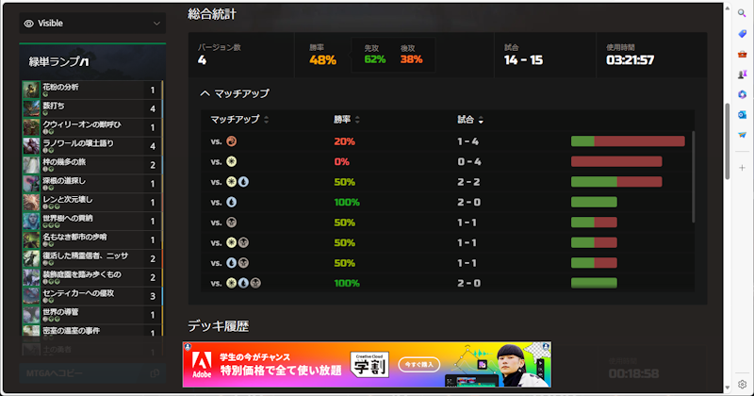Click the red mana matchup icon
Image resolution: width=754 pixels, height=396 pixels.
[x=231, y=140]
